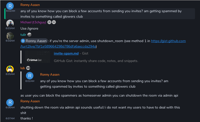This screenshot has height=122, width=200.
Task: Click the tulir sender name
Action: pyautogui.click(x=23, y=35)
